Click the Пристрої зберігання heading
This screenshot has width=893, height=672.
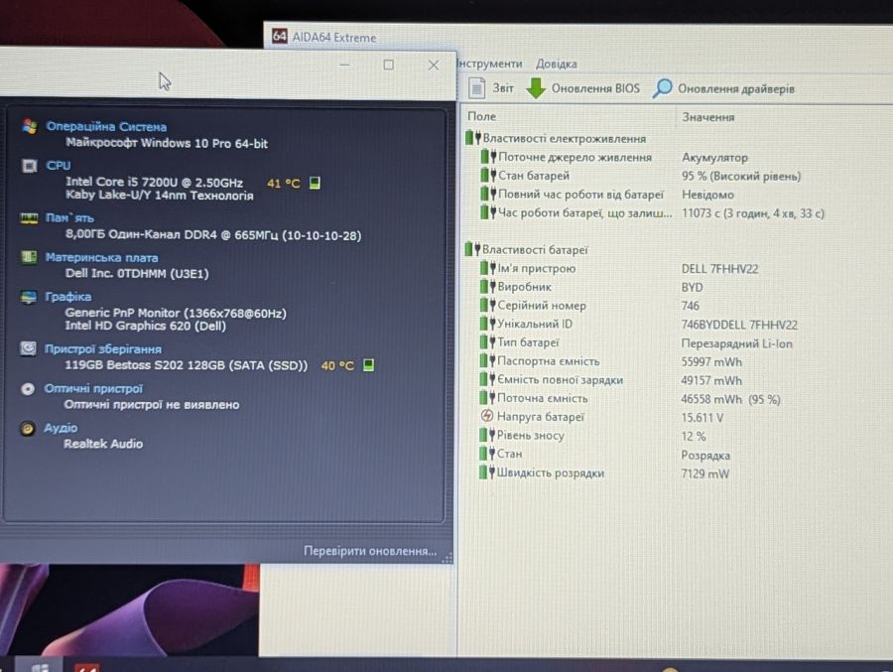(103, 348)
